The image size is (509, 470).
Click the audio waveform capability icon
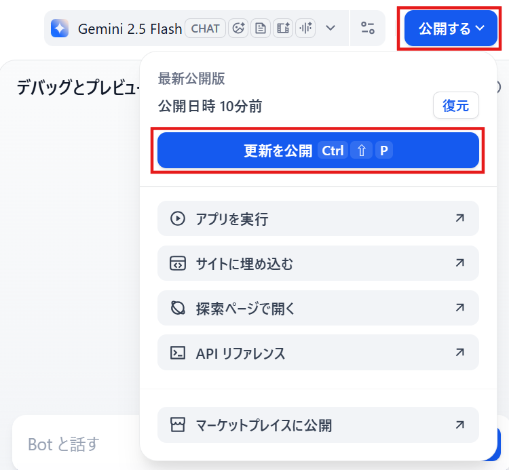(305, 28)
